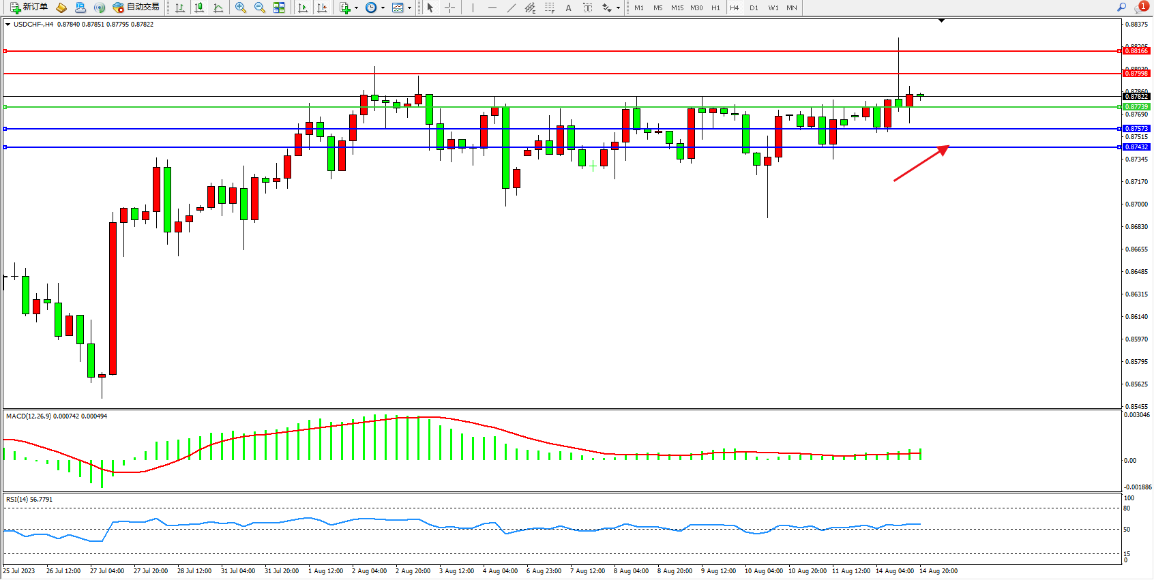
Task: Select the draw trendline tool
Action: coord(512,8)
